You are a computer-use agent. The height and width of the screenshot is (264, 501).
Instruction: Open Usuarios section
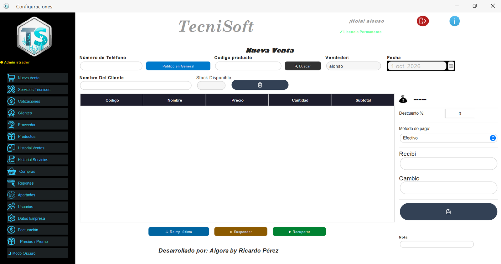(38, 207)
